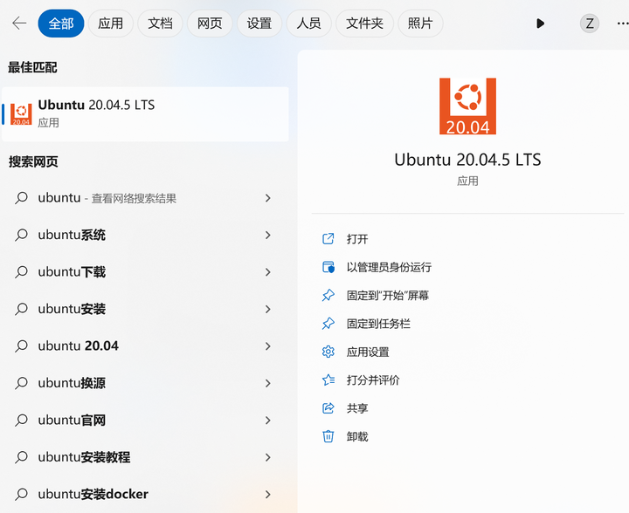Switch to the 文档 filter tab

[x=160, y=24]
